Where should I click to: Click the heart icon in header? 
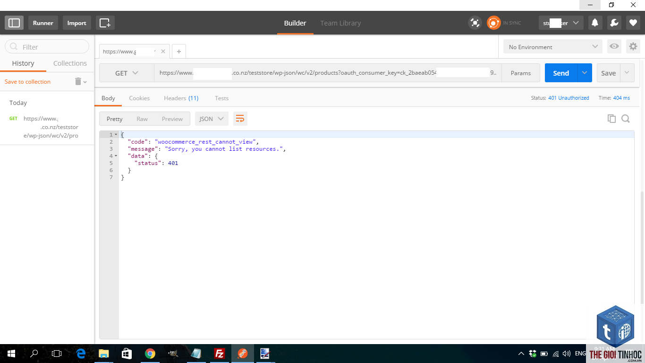[633, 23]
